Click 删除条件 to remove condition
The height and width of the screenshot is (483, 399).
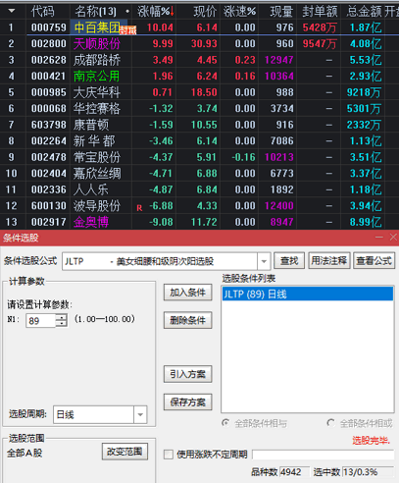[x=187, y=320]
